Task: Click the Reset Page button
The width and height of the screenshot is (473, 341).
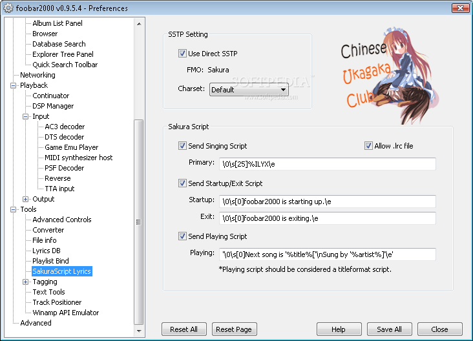Action: click(234, 329)
